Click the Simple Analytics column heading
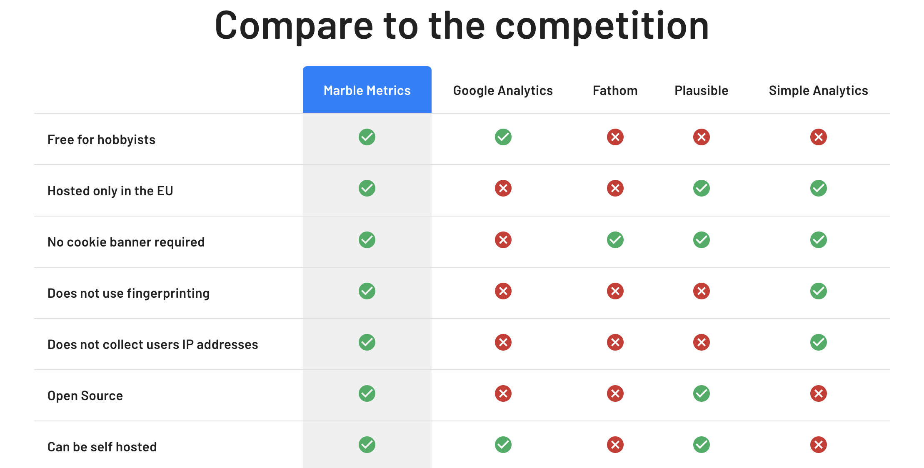 818,90
